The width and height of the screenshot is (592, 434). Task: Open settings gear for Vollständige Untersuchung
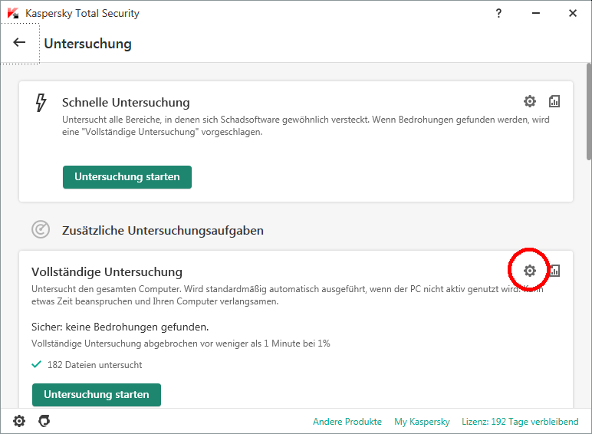click(530, 271)
